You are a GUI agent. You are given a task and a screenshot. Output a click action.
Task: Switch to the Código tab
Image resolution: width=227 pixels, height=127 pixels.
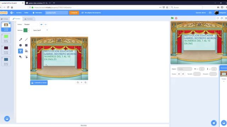point(5,19)
